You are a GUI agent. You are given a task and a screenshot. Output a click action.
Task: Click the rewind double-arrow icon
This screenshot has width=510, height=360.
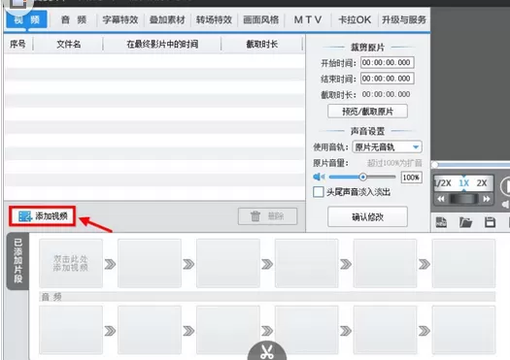[441, 199]
